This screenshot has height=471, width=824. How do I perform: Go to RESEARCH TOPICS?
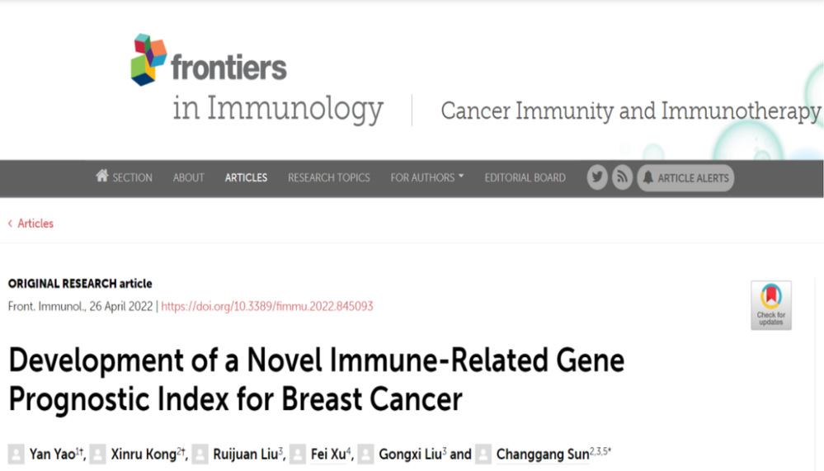pyautogui.click(x=328, y=177)
